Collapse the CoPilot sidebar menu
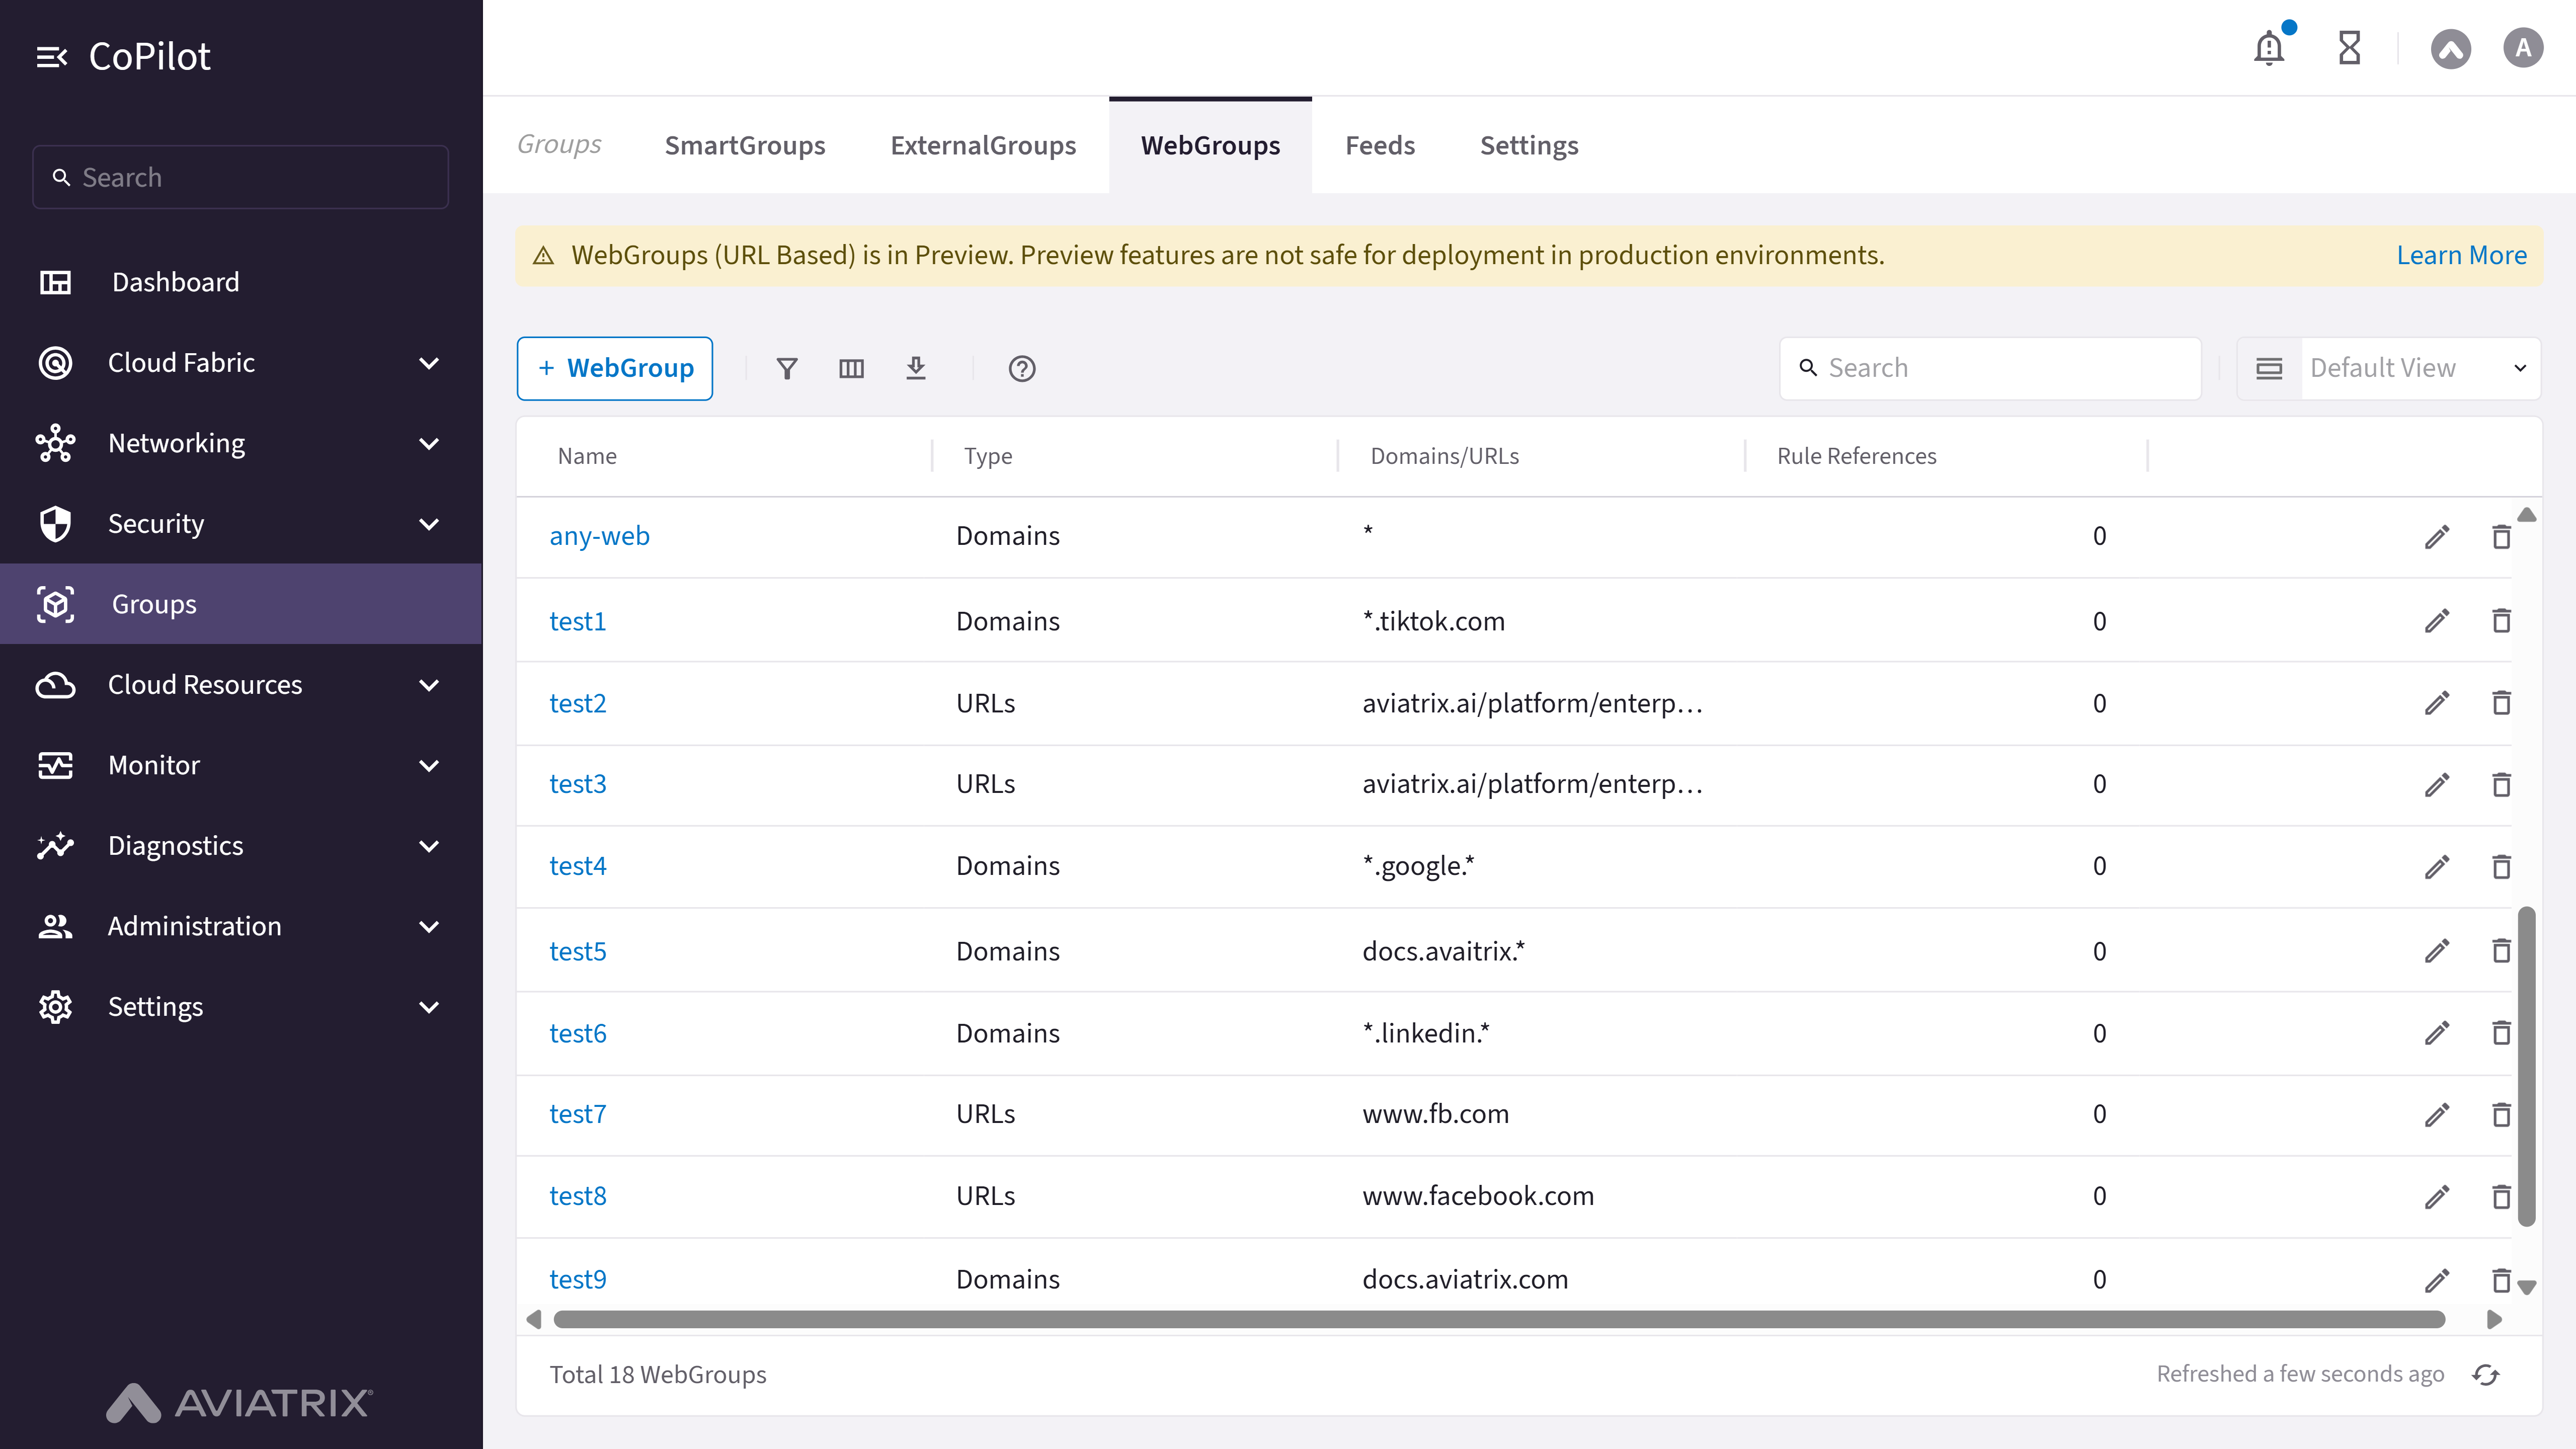2576x1449 pixels. pyautogui.click(x=51, y=57)
